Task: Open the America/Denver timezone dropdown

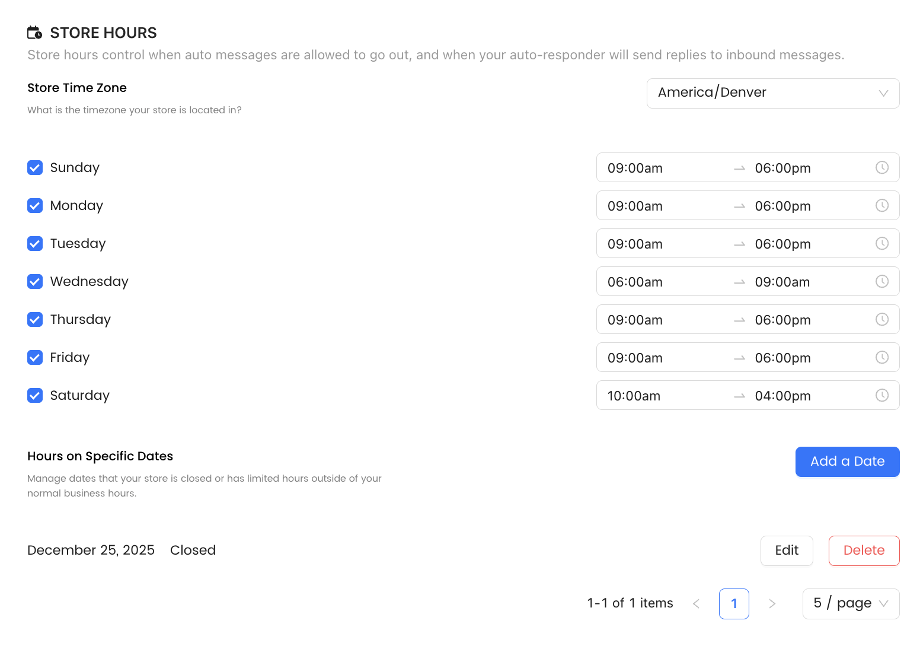Action: pyautogui.click(x=772, y=93)
